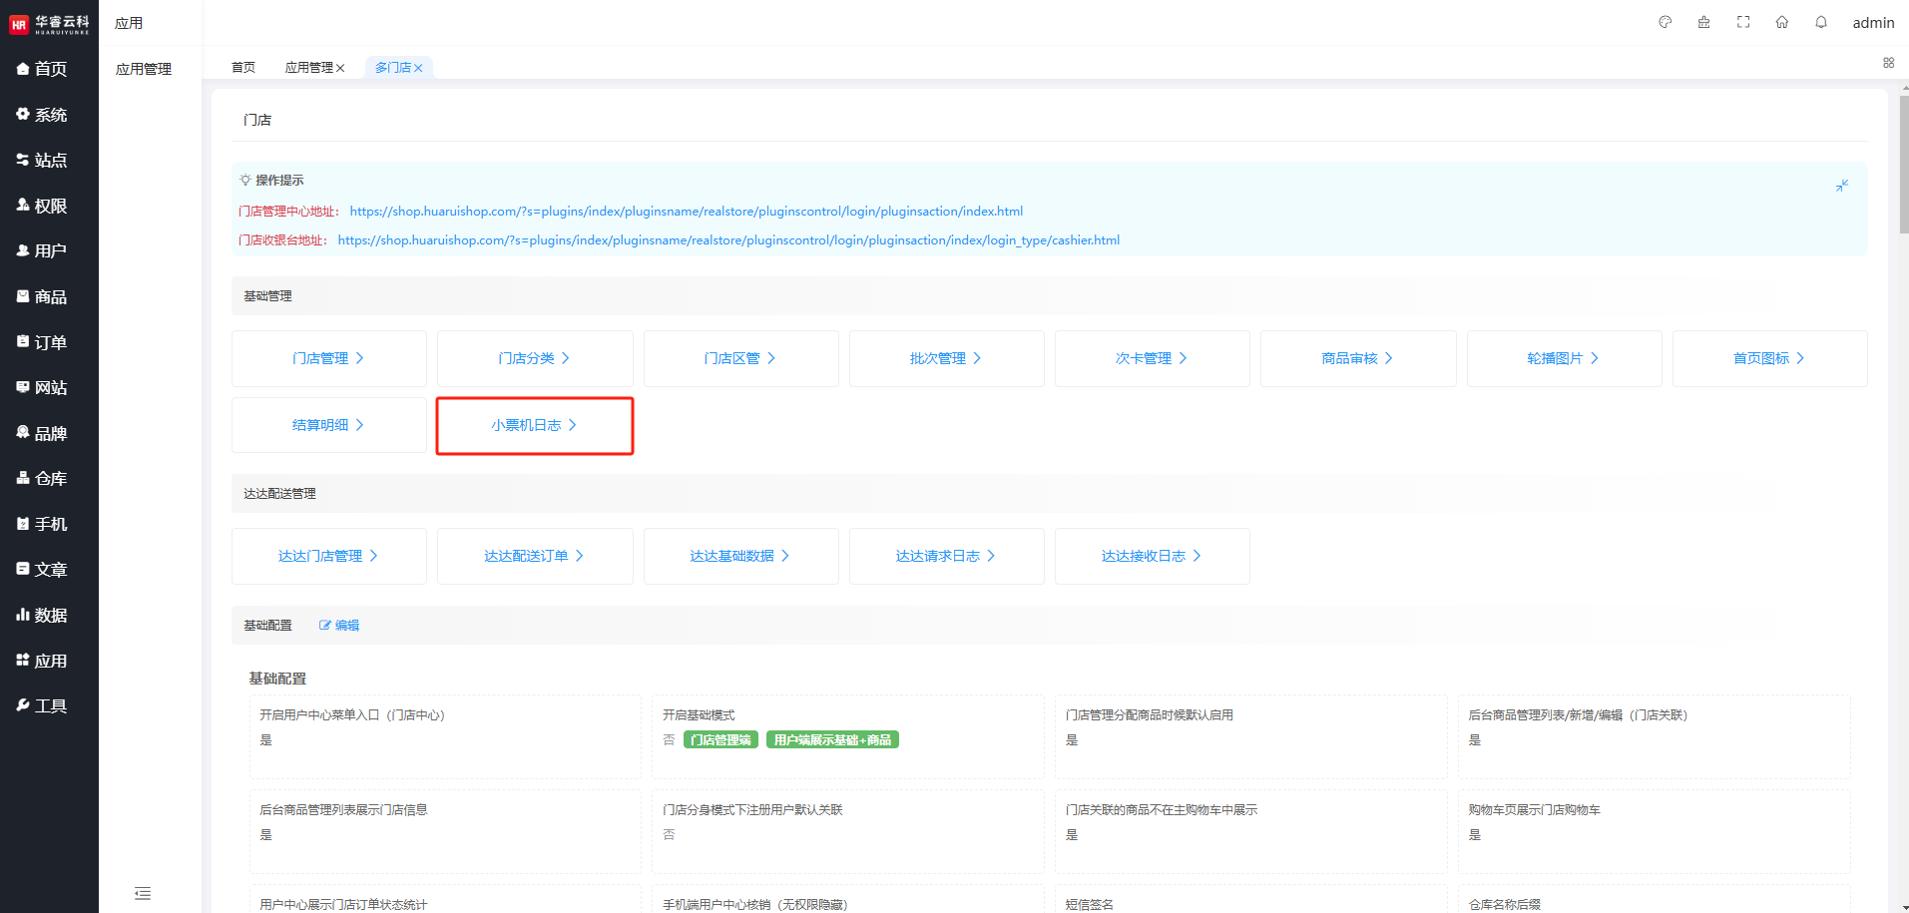Toggle fullscreen mode icon

1743,22
